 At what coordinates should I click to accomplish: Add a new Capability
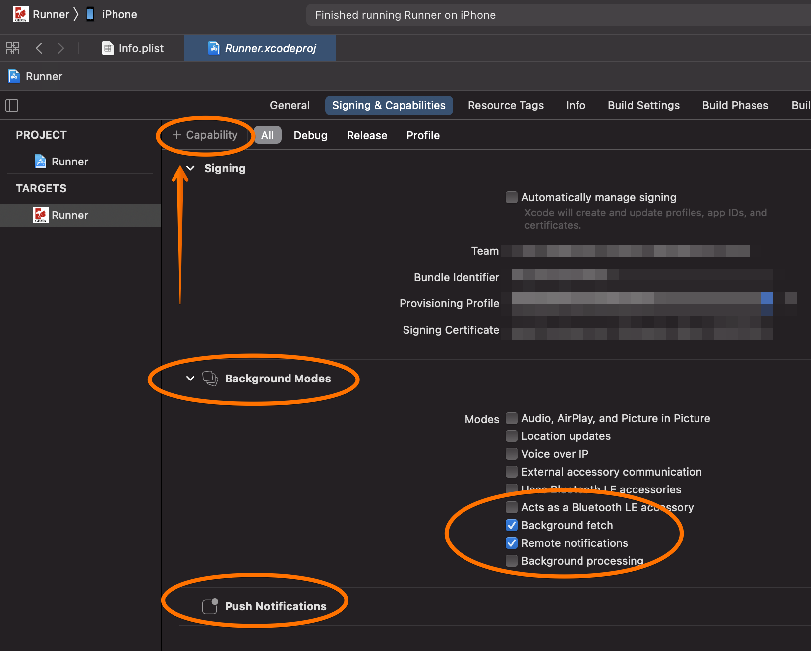205,135
